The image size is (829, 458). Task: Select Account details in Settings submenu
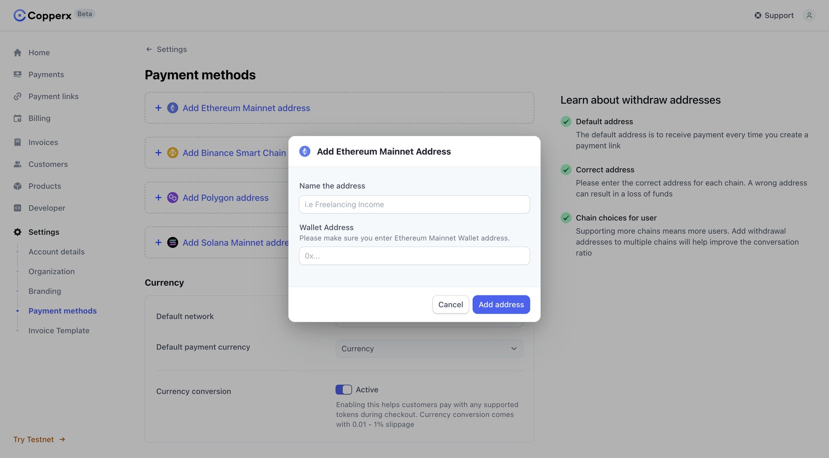57,252
